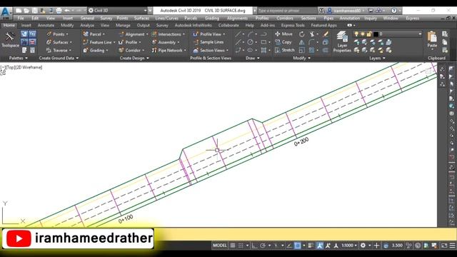Click the Erase tool icon
The width and height of the screenshot is (457, 257).
[326, 34]
